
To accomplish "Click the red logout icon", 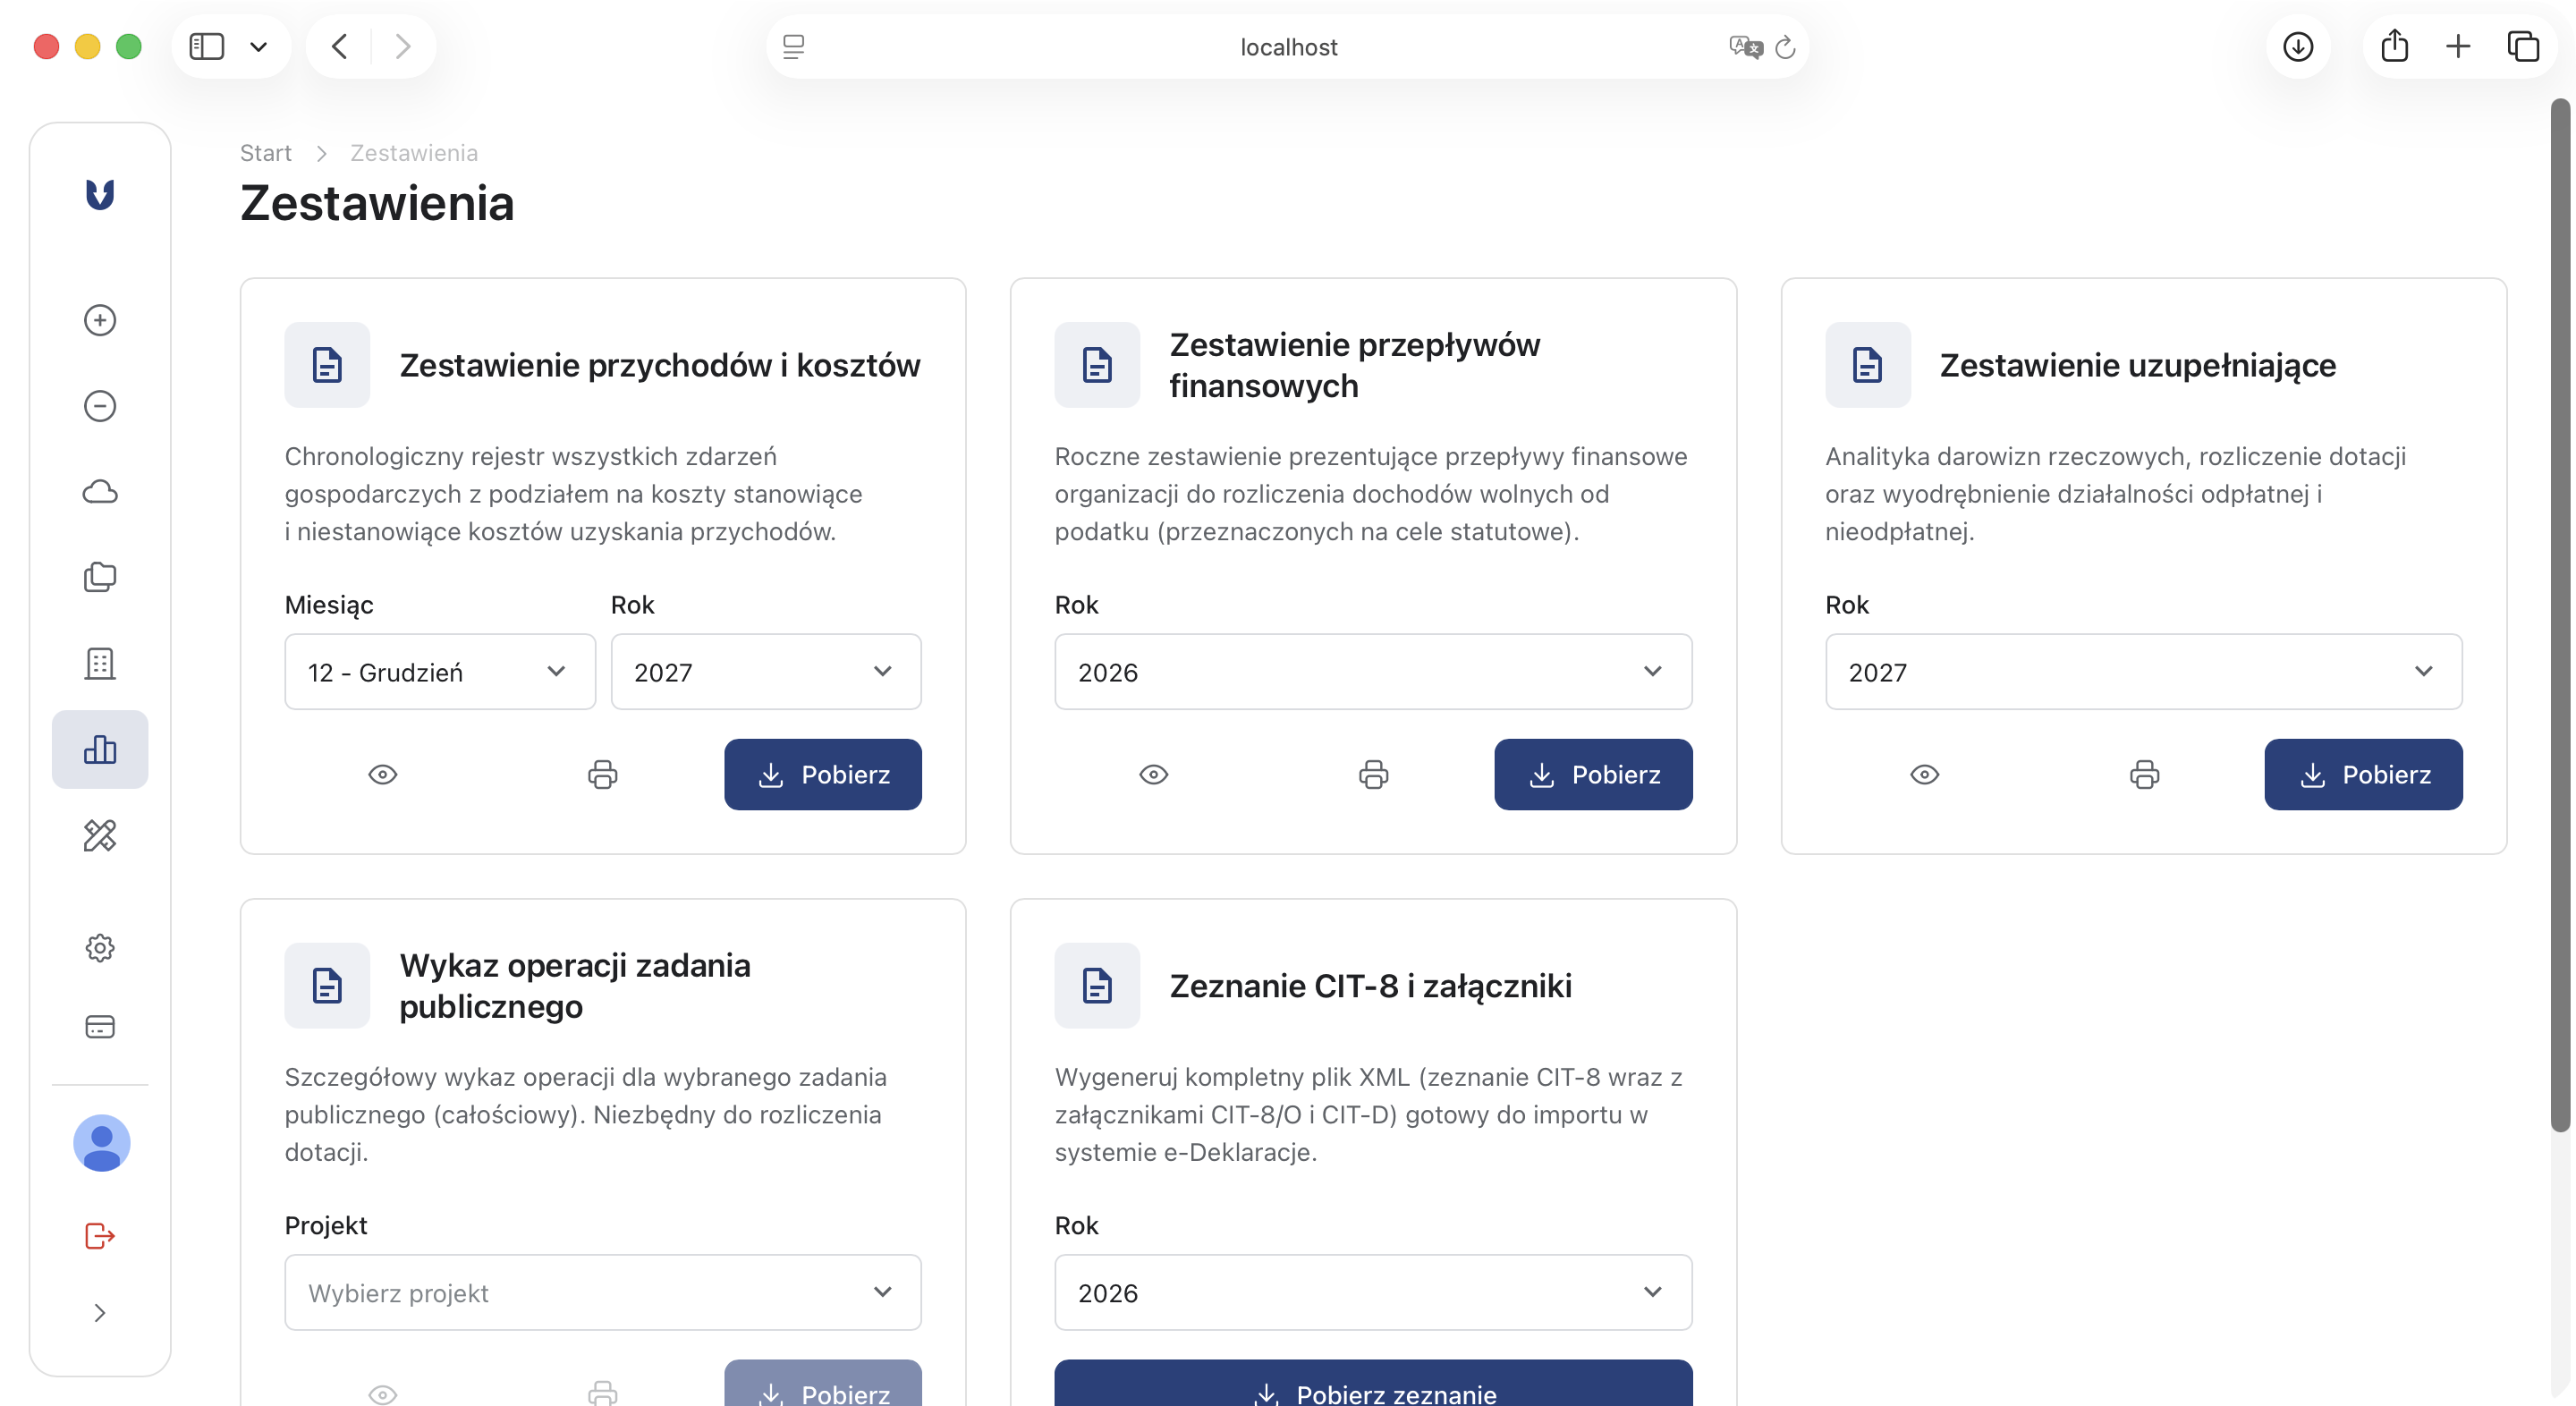I will click(x=100, y=1236).
